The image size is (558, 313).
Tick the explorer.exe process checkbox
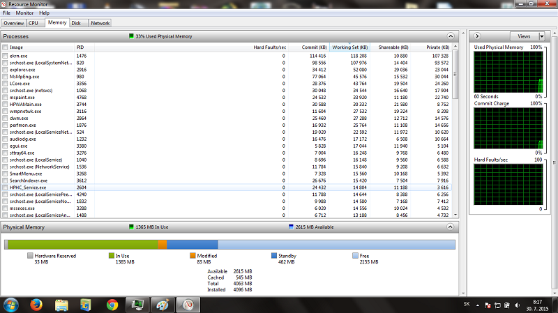[6, 70]
